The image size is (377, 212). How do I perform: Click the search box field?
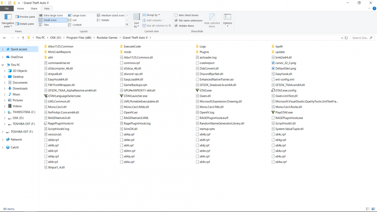coord(362,38)
